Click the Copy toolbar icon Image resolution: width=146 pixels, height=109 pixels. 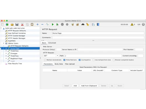(x=27, y=24)
